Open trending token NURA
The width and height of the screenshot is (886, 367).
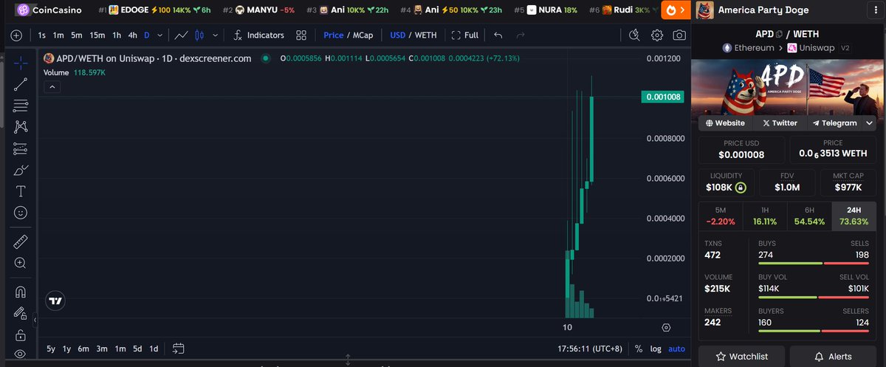pyautogui.click(x=545, y=10)
